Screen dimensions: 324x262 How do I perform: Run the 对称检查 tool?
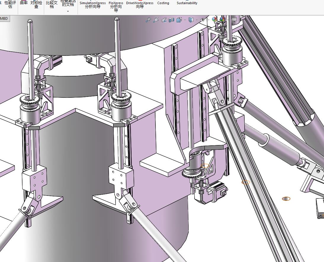(x=36, y=4)
